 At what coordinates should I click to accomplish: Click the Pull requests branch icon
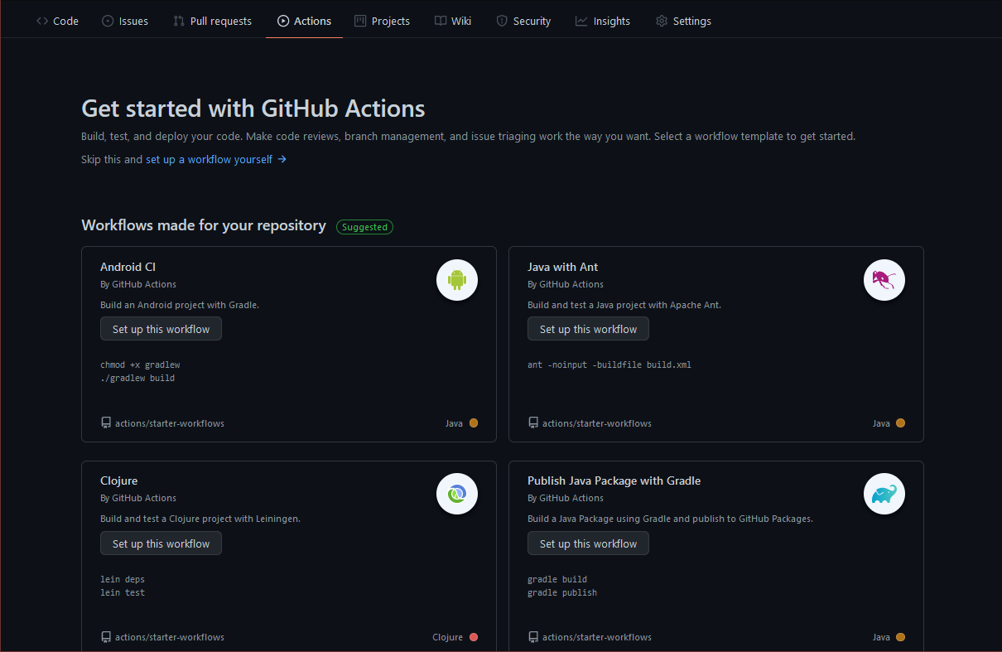point(179,21)
